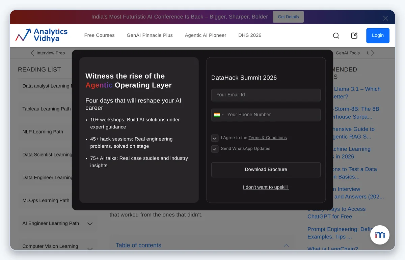Screen dimensions: 405x260
Task: Open GenAI Pinnacle Plus menu item
Action: coord(150,35)
